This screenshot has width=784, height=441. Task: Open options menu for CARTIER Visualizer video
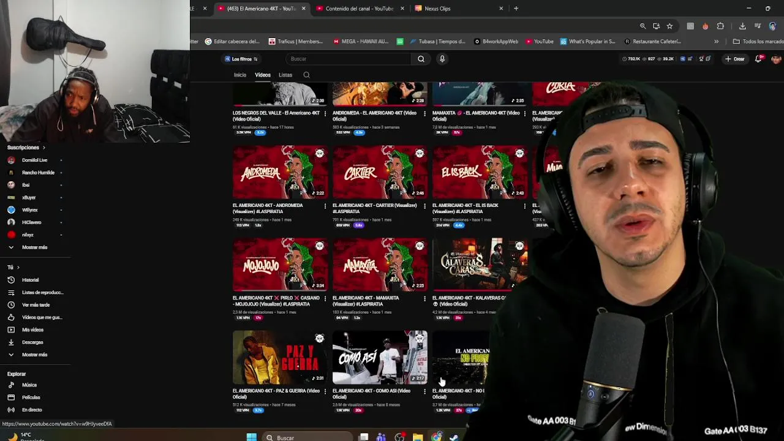(424, 206)
